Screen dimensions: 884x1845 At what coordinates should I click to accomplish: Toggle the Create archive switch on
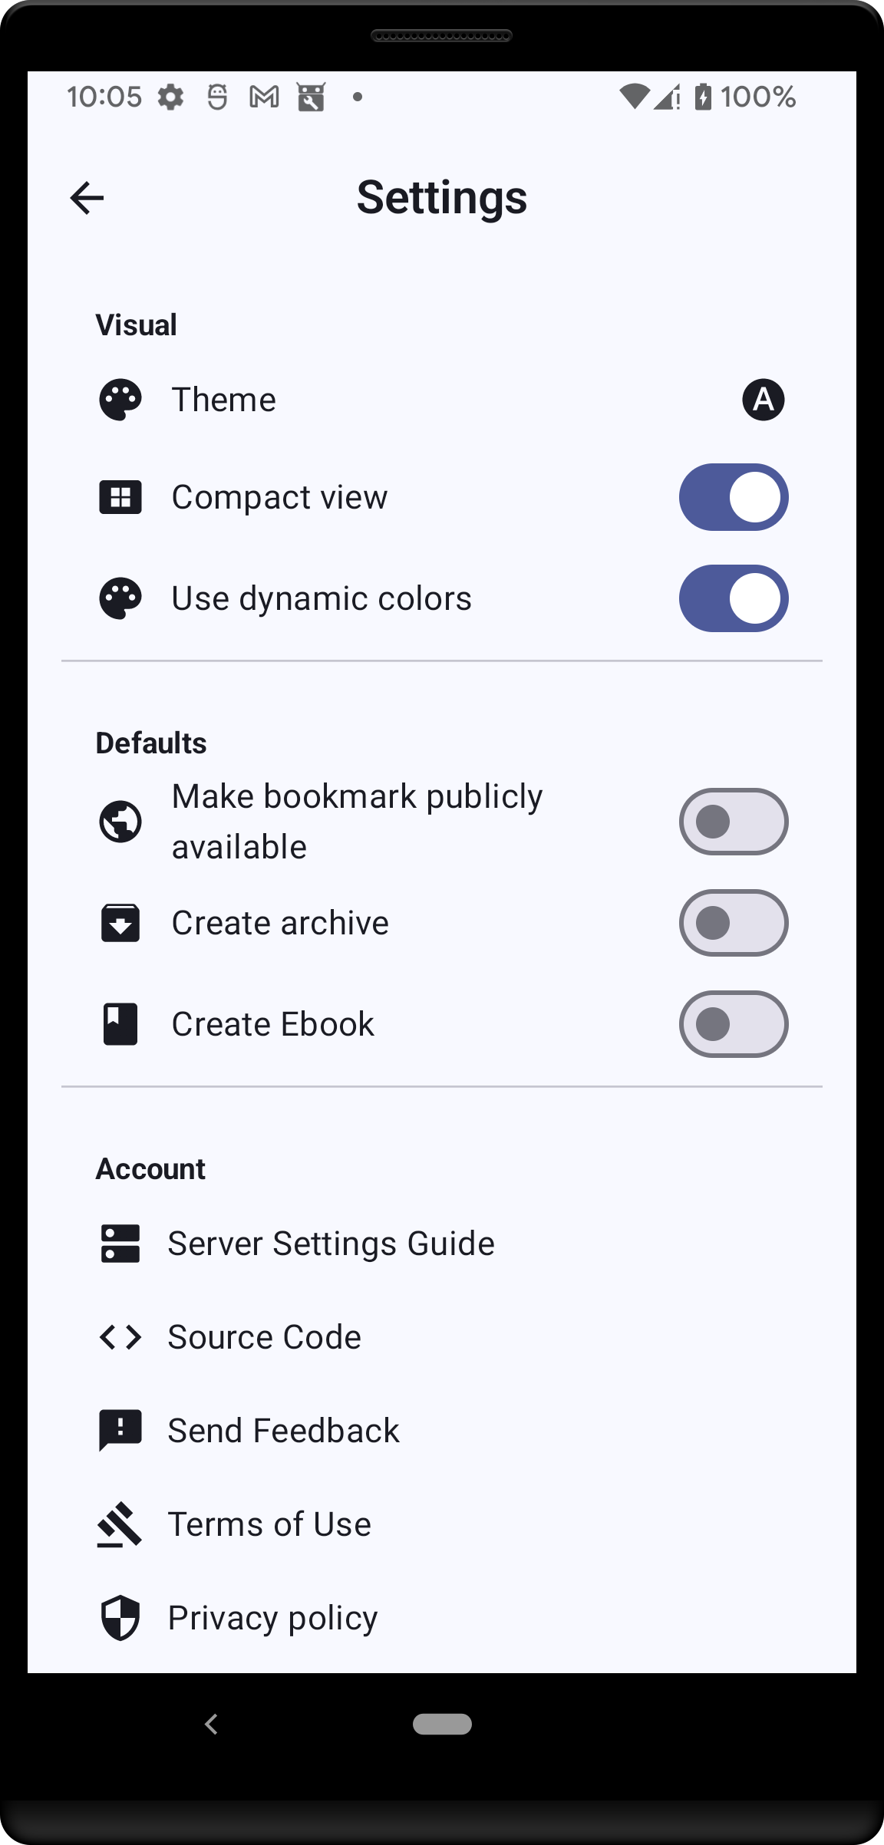coord(733,923)
